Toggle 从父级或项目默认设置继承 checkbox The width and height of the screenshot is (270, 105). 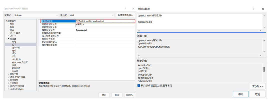click(139, 85)
